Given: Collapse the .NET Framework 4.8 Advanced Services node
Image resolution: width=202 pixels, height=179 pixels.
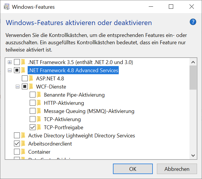Looking at the screenshot, I should pos(10,70).
